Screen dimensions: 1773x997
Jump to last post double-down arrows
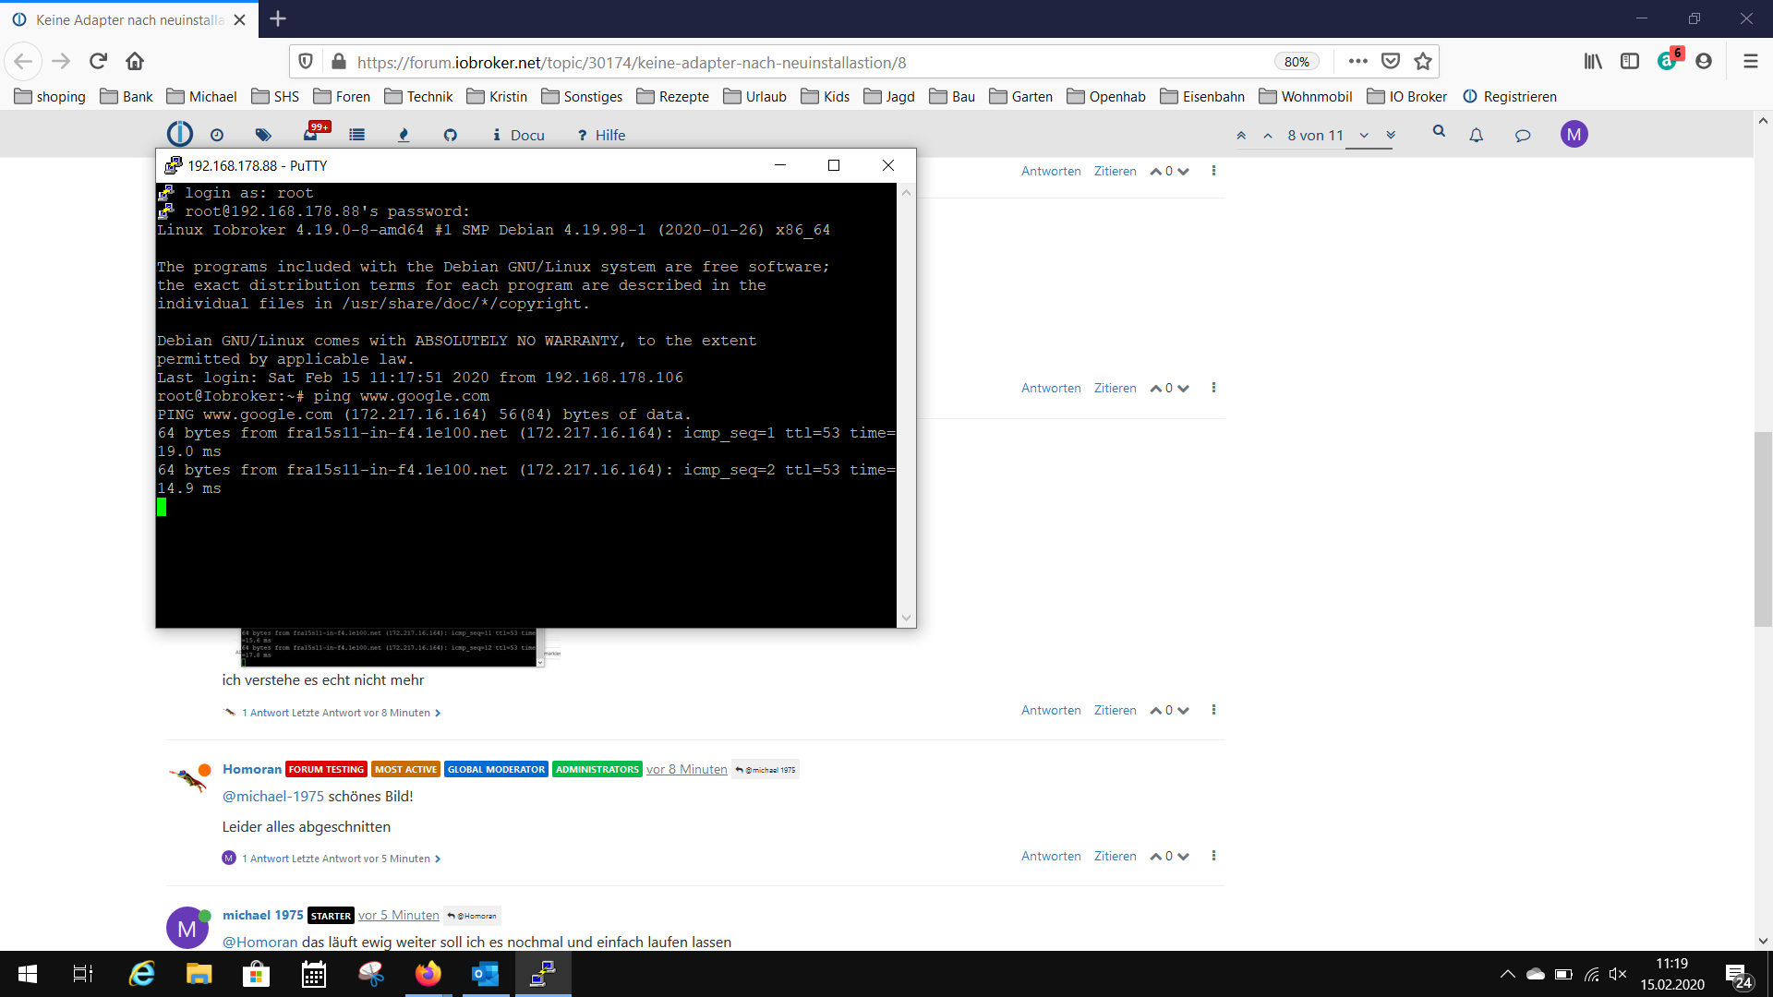pyautogui.click(x=1391, y=136)
